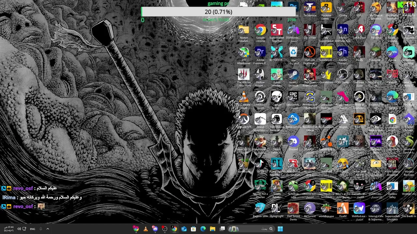The height and width of the screenshot is (234, 417).
Task: Select Resident Evil 7 Biohazard icon
Action: (310, 100)
